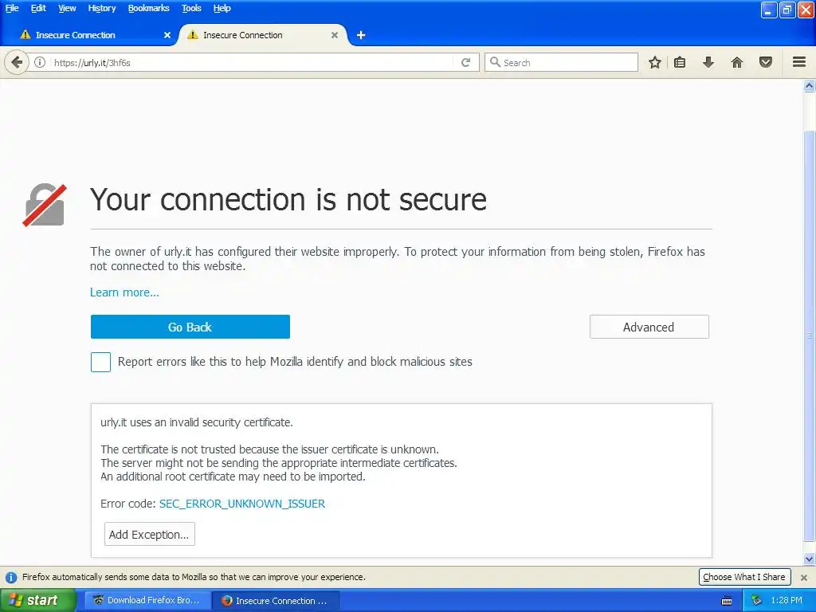This screenshot has width=816, height=612.
Task: Open the View menu
Action: tap(67, 8)
